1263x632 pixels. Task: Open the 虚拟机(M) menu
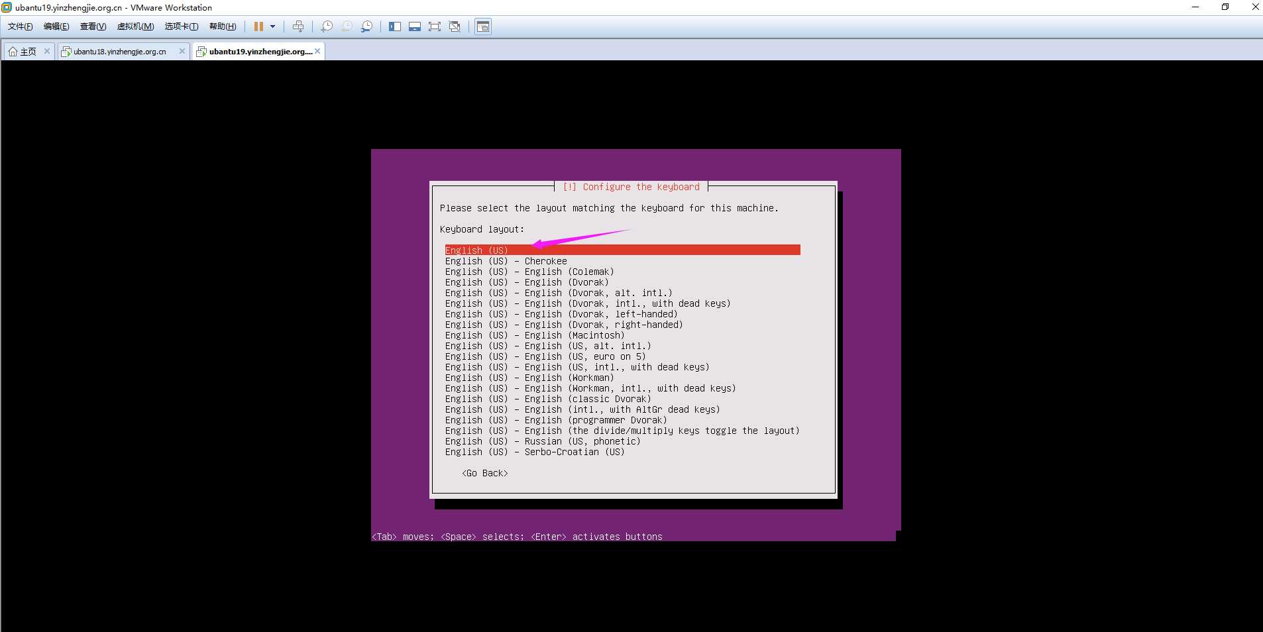click(135, 26)
